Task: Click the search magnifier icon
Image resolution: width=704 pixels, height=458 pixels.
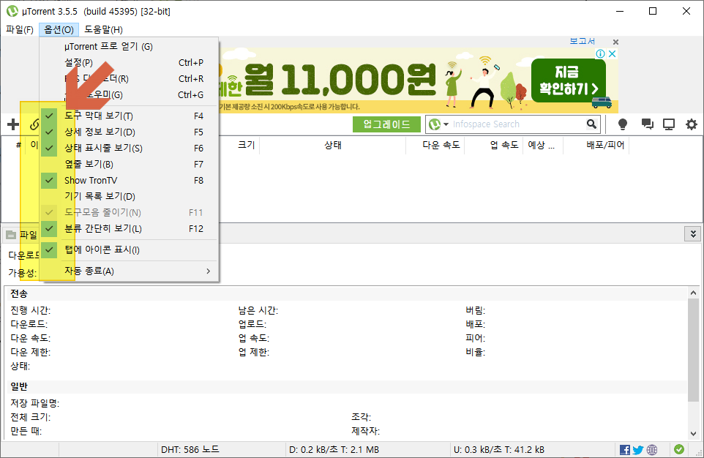Action: click(592, 124)
